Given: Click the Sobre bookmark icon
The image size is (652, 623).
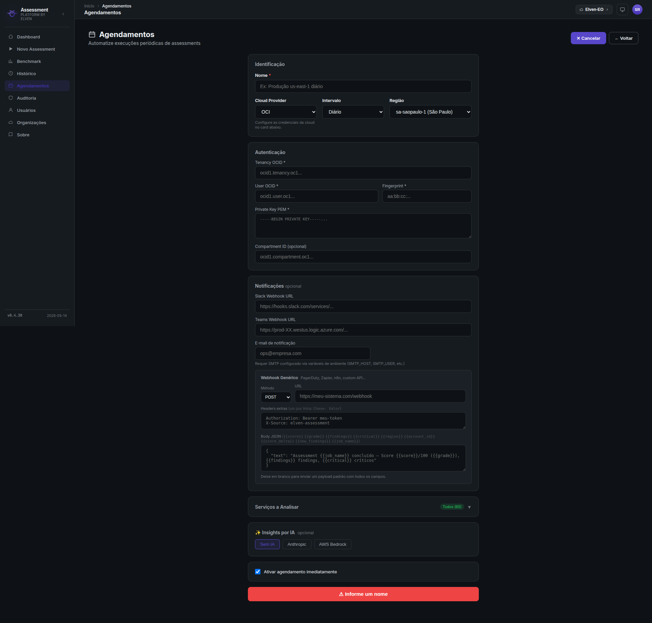Looking at the screenshot, I should pos(11,135).
